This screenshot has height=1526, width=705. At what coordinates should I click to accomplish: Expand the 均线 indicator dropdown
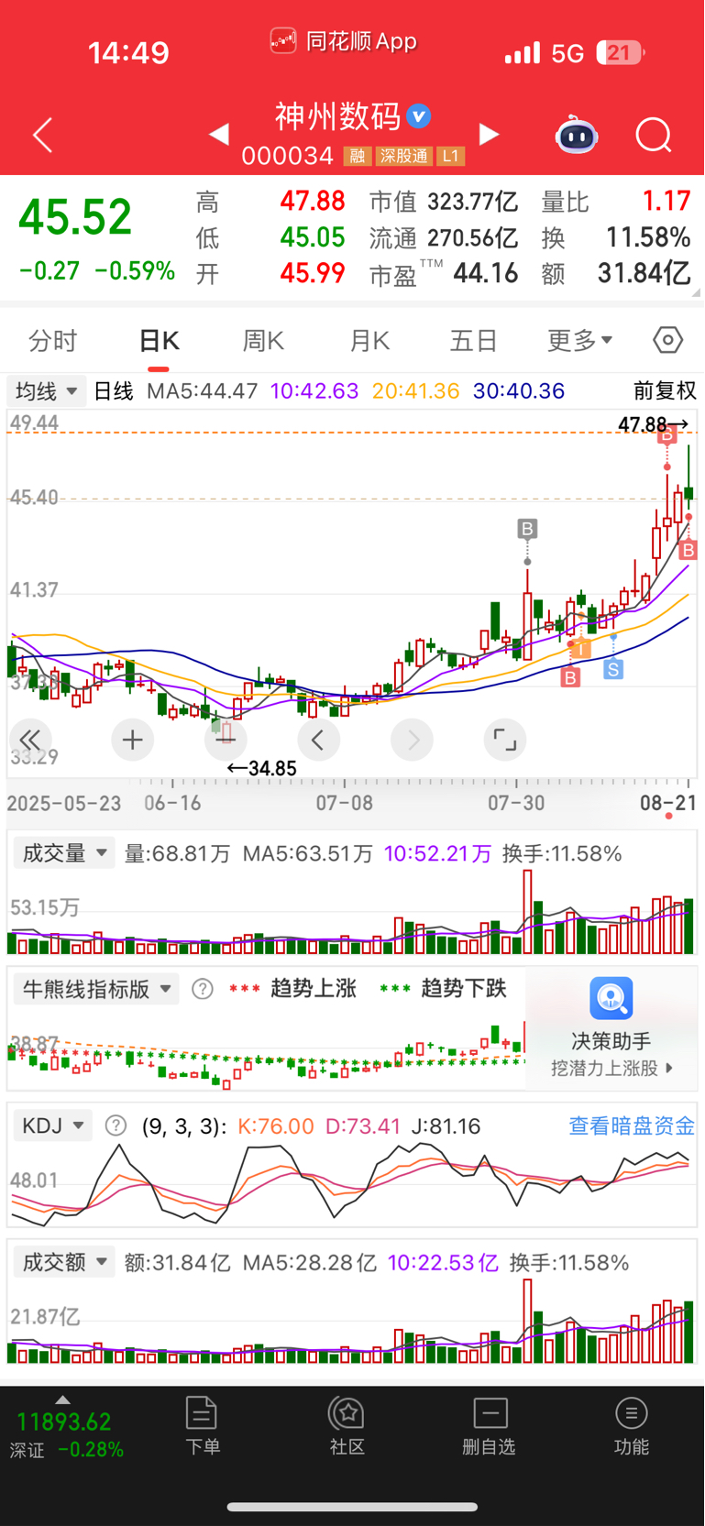click(47, 391)
